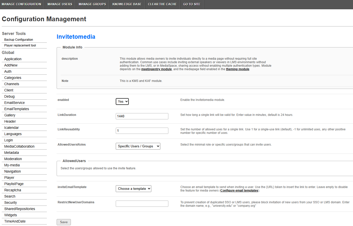Click the AllowedUsersRoles field label
353x226 pixels.
[72, 145]
